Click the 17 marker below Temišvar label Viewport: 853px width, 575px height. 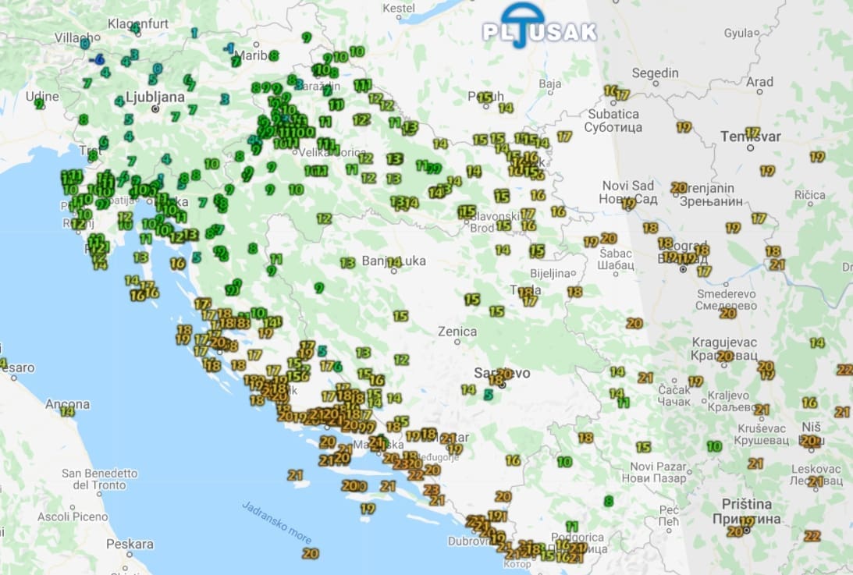[767, 171]
